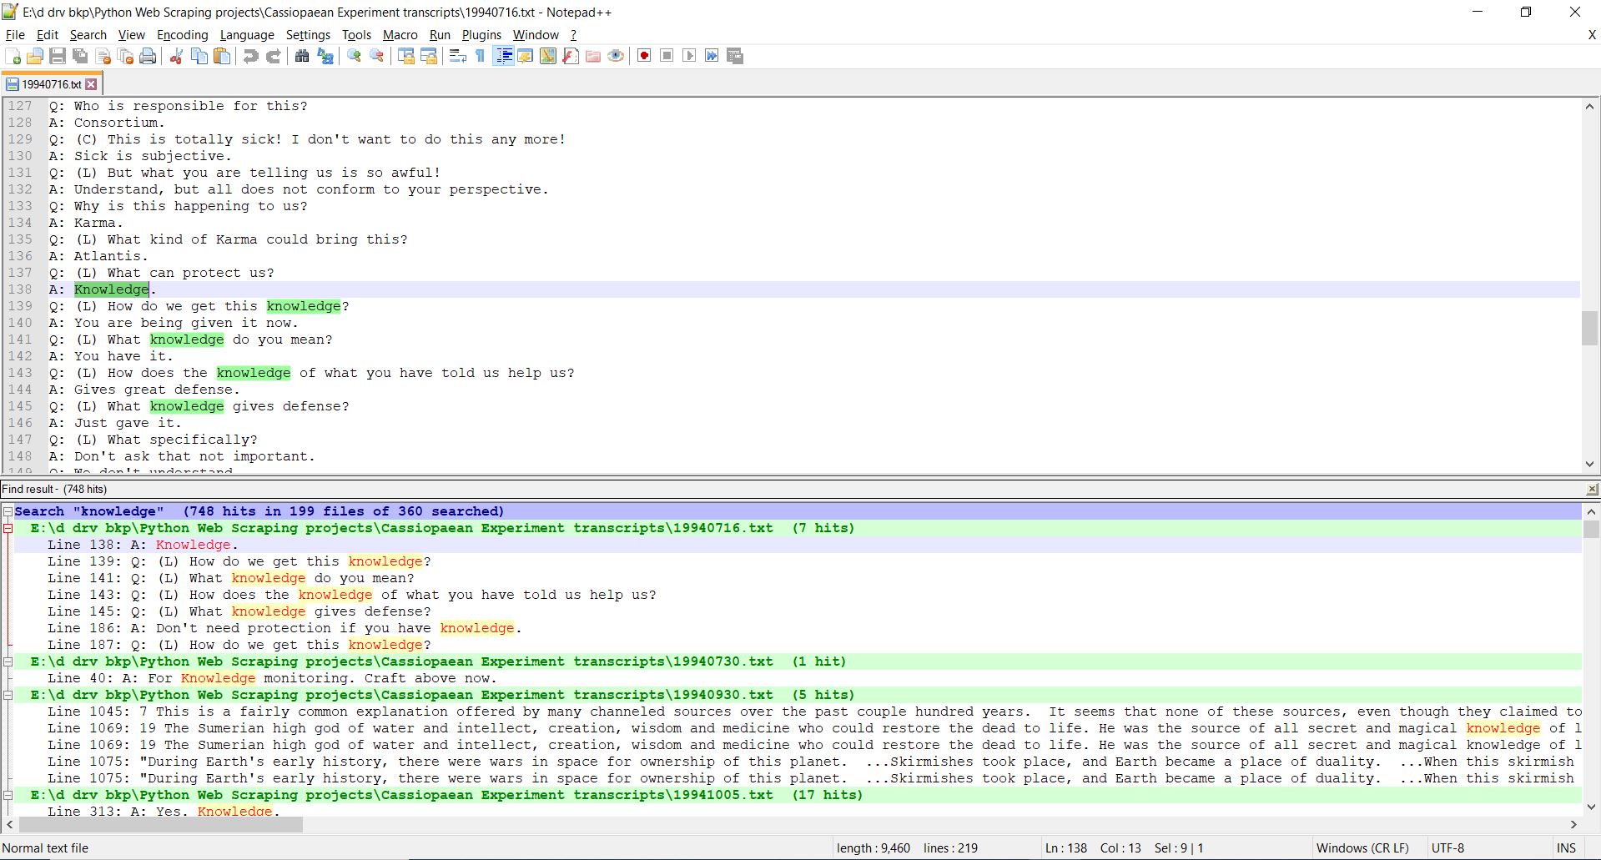
Task: Close the Find result panel
Action: click(x=1592, y=490)
